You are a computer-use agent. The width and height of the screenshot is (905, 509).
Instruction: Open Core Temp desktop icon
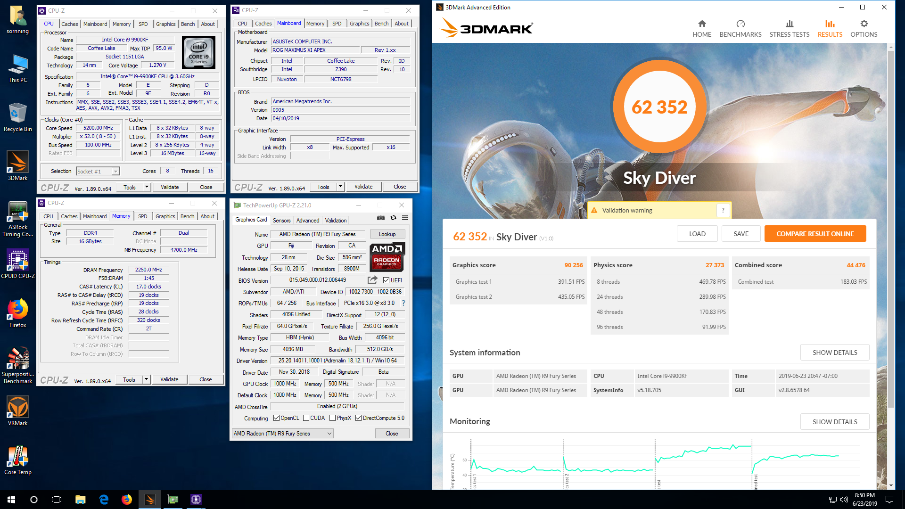pyautogui.click(x=17, y=460)
